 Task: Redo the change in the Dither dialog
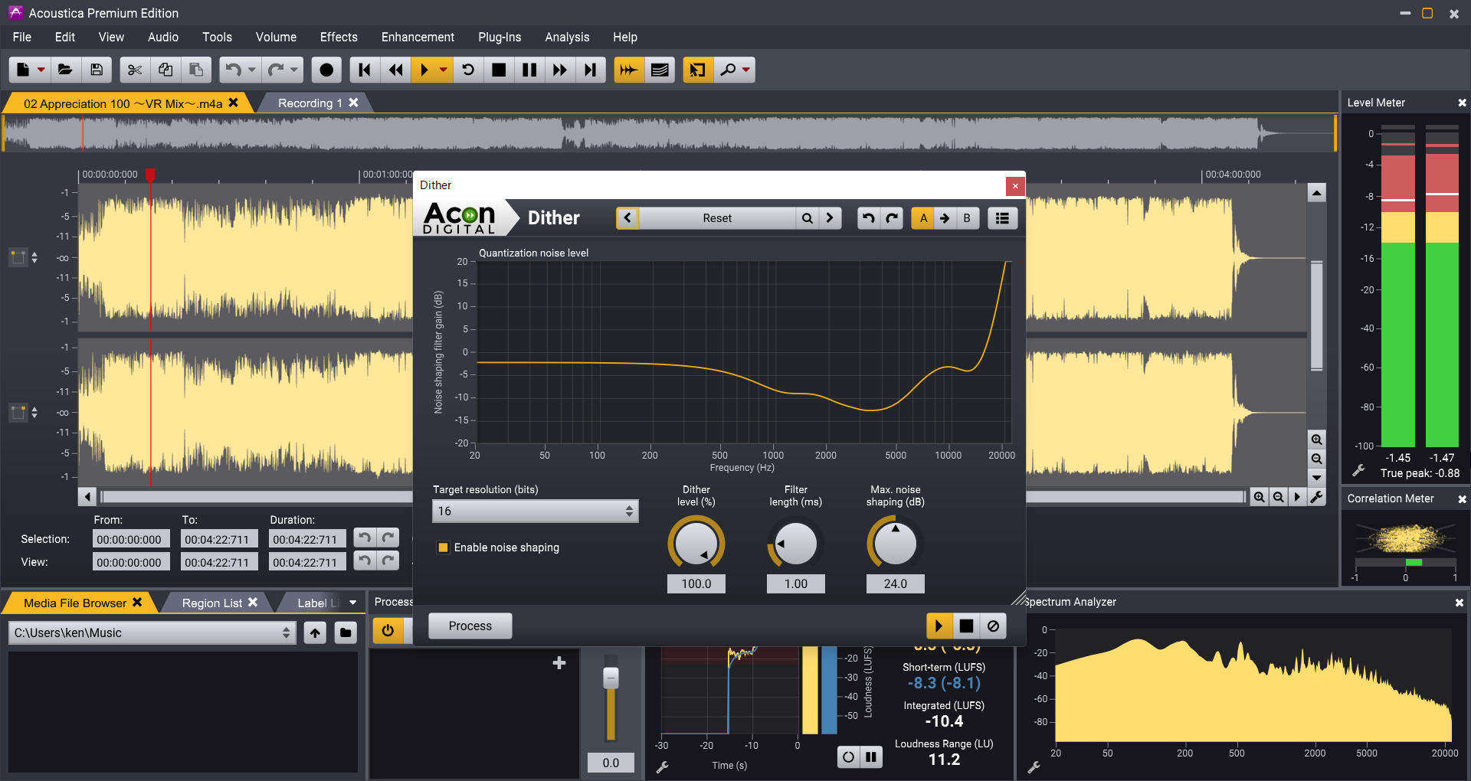click(892, 218)
